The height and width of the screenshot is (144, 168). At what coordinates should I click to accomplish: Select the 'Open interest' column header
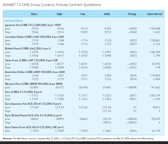(x=155, y=14)
